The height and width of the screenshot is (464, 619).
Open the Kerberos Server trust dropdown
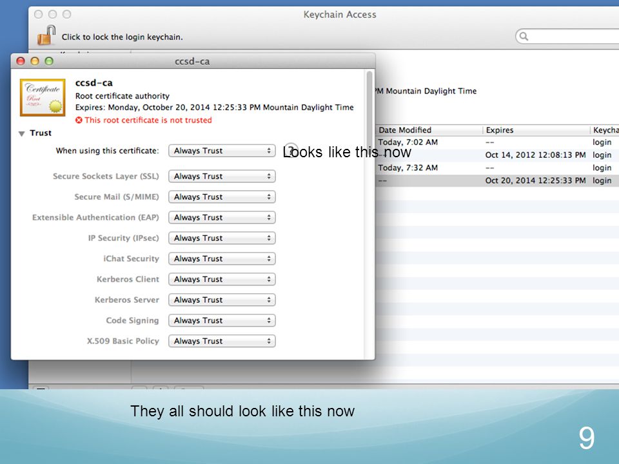pos(222,300)
